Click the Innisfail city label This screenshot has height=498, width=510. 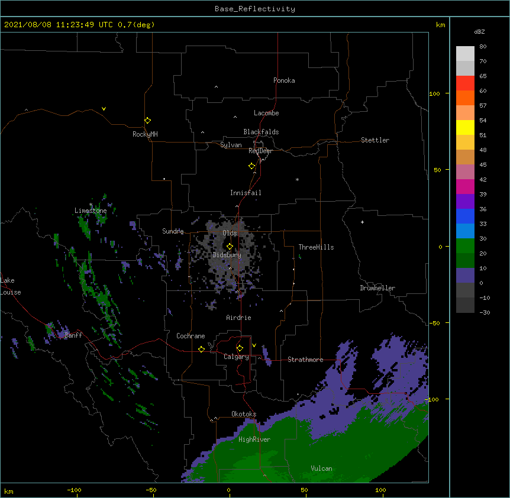coord(246,193)
